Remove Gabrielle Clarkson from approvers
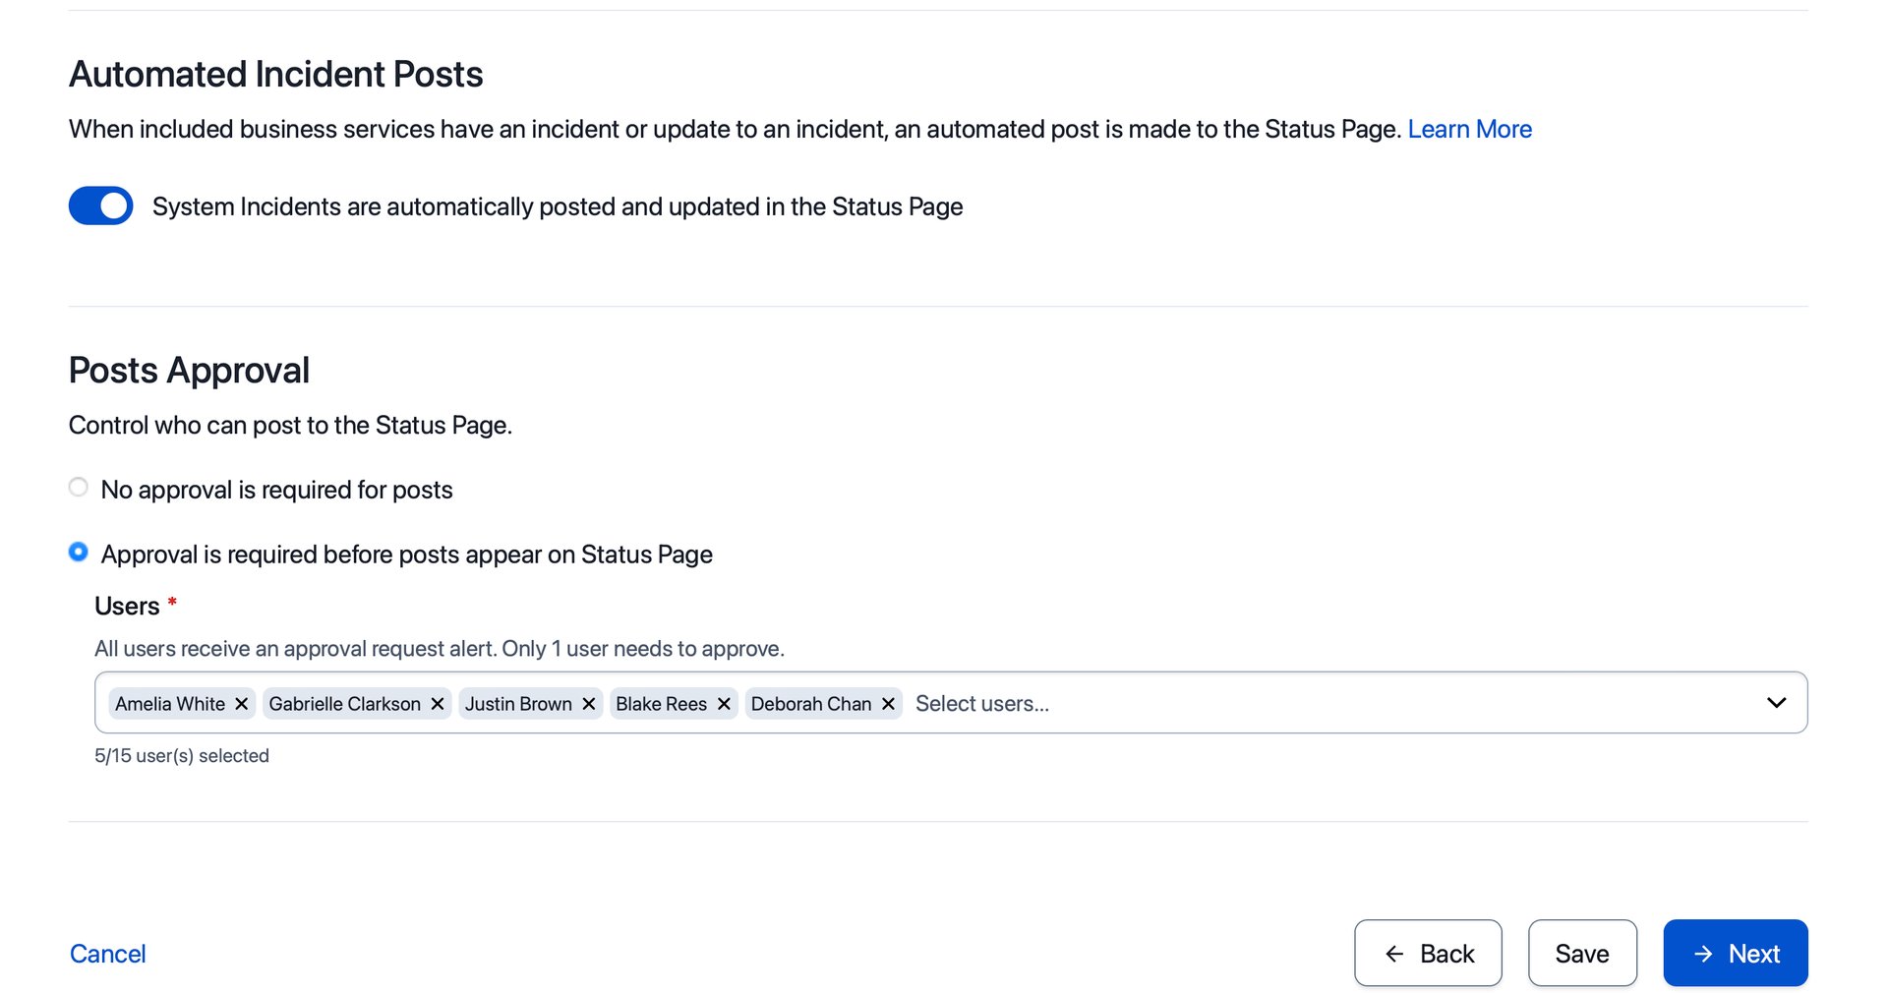 (438, 704)
